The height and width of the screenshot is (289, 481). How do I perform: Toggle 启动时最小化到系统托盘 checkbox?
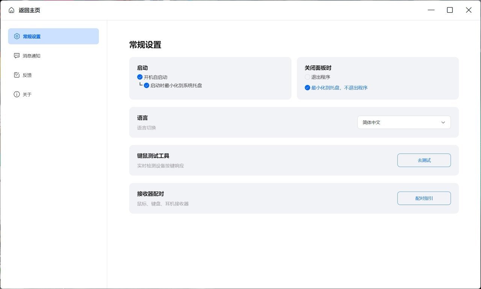click(147, 85)
